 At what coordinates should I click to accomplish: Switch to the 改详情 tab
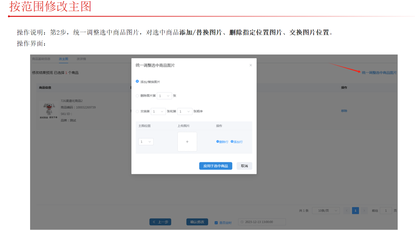(81, 59)
